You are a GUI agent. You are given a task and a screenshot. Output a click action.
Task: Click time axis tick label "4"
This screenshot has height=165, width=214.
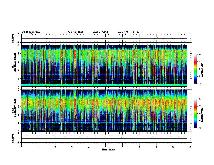[89, 147]
